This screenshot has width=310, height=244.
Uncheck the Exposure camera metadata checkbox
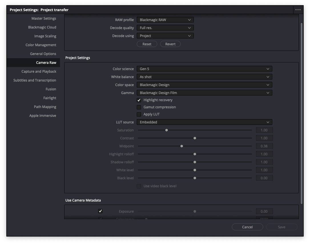tap(100, 211)
